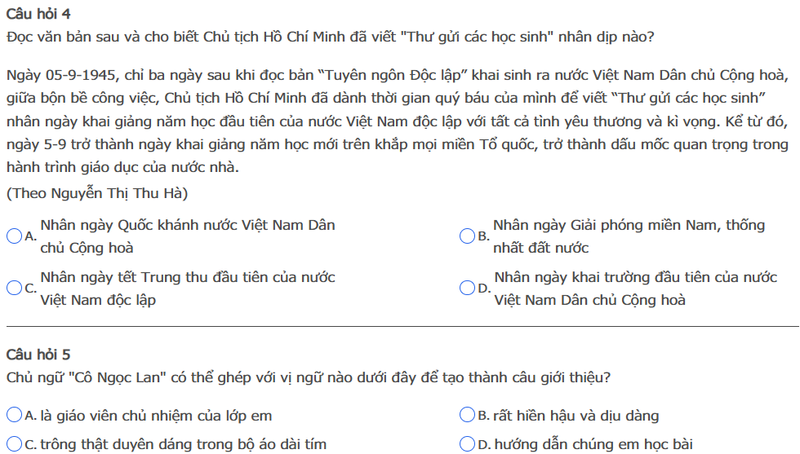Click answer text "rất hiền hậu và dịu dàng"

click(576, 417)
